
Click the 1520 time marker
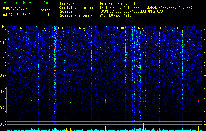(x=198, y=28)
